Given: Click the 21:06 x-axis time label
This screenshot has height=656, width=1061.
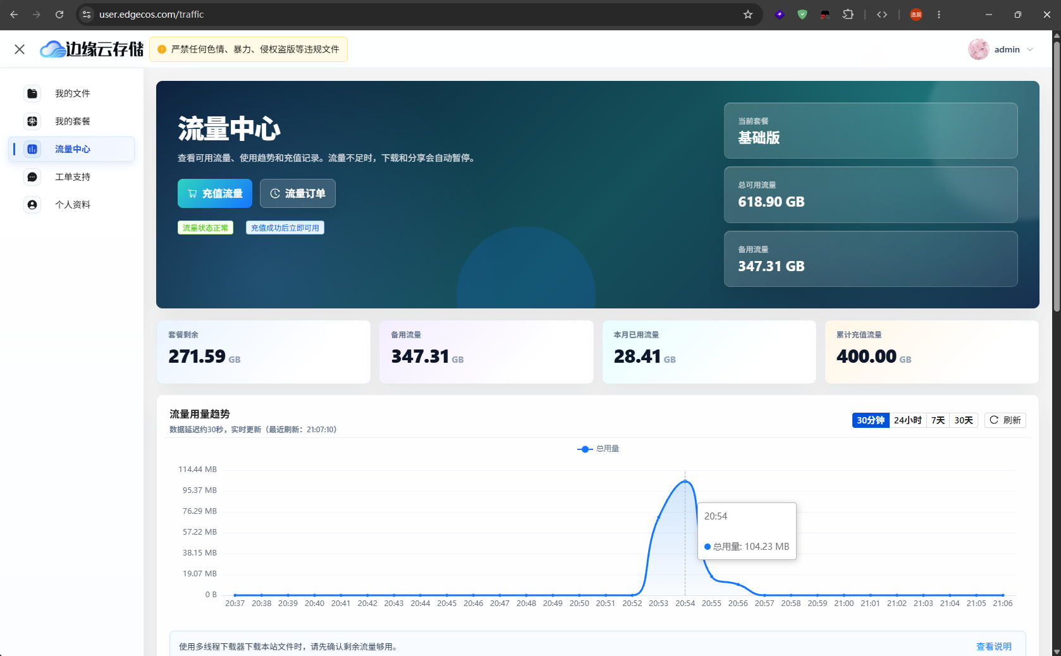Looking at the screenshot, I should click(1003, 604).
